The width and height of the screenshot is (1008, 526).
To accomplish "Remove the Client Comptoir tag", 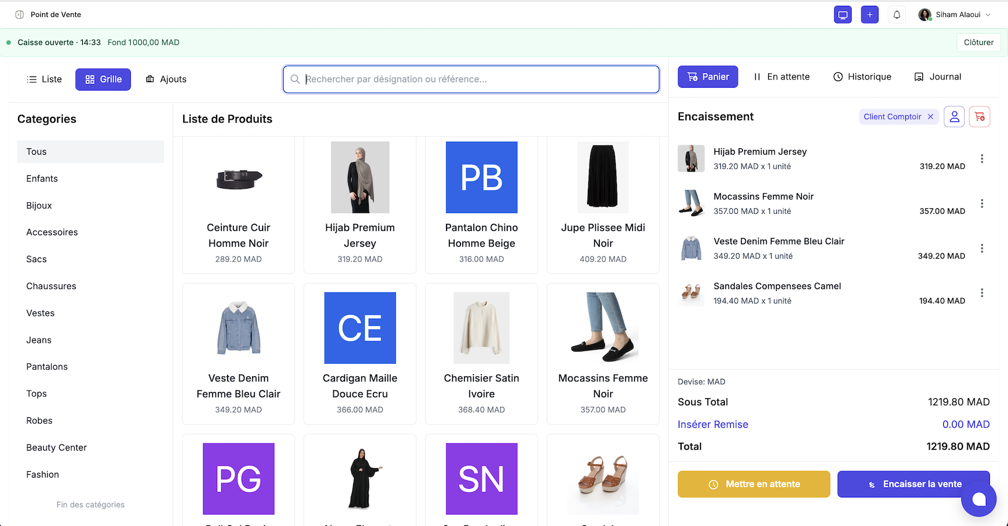I will click(930, 117).
